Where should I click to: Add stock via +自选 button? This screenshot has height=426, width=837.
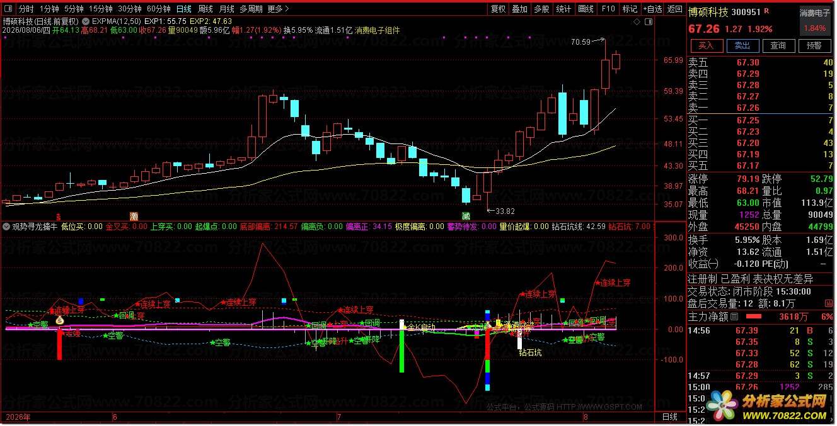pos(652,9)
